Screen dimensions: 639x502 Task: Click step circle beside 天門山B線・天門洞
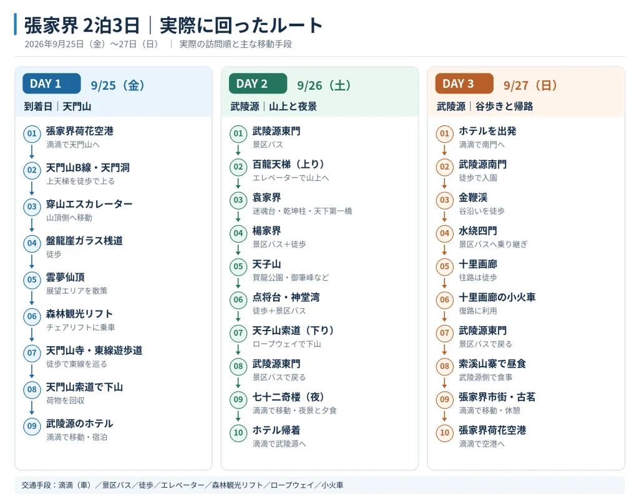pyautogui.click(x=32, y=170)
